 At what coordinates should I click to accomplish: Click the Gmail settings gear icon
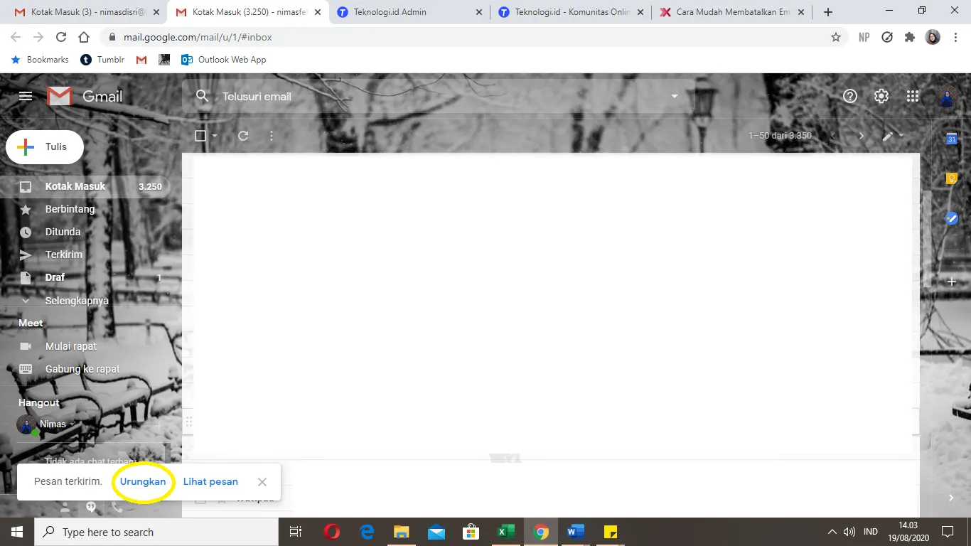pos(881,97)
